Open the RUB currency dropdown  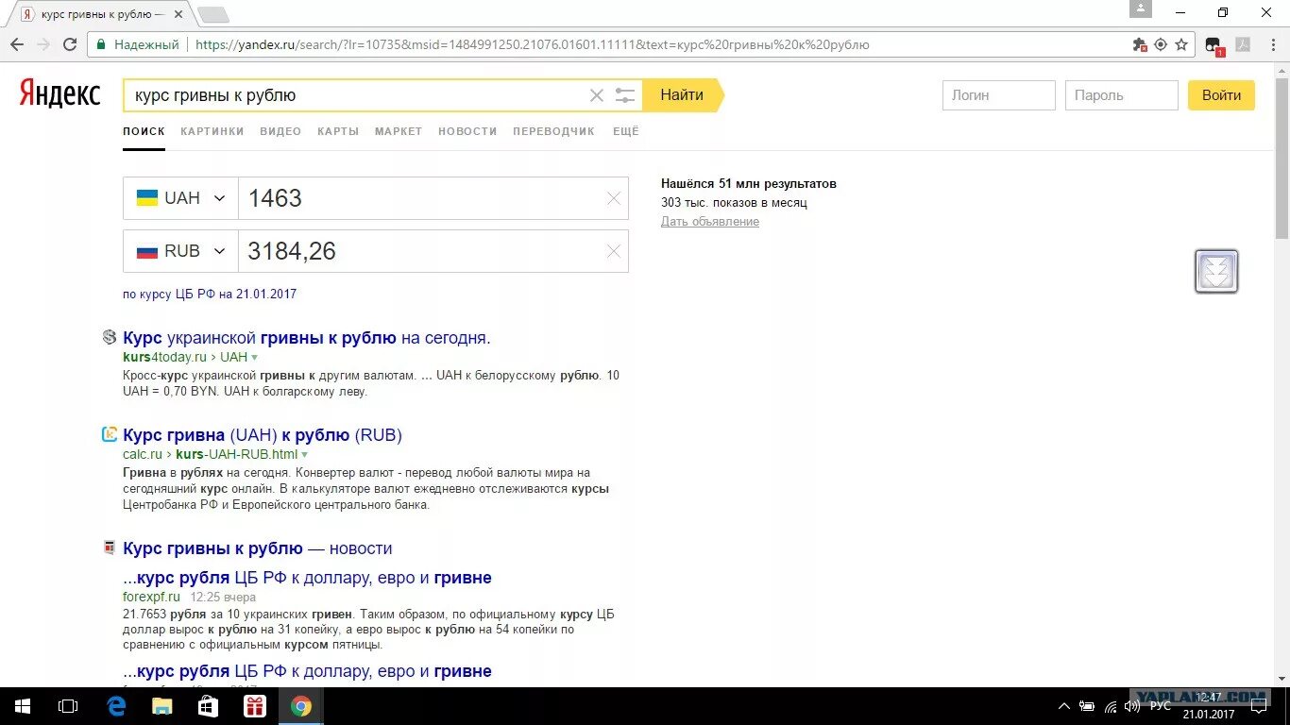tap(180, 251)
